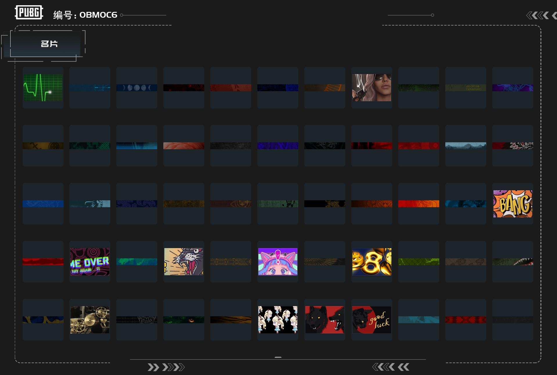Pick the GAME OVER try again nameplate
This screenshot has width=557, height=375.
click(90, 262)
